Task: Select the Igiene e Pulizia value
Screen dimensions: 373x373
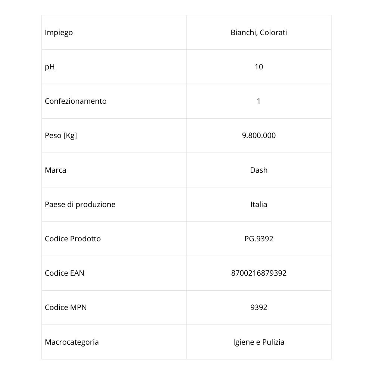Action: pos(259,342)
